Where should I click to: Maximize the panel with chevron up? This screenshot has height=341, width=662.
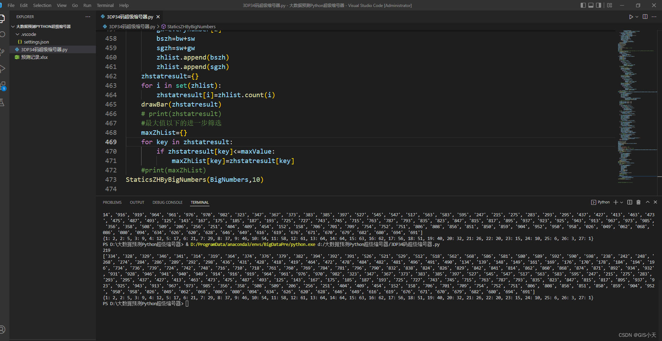tap(648, 202)
